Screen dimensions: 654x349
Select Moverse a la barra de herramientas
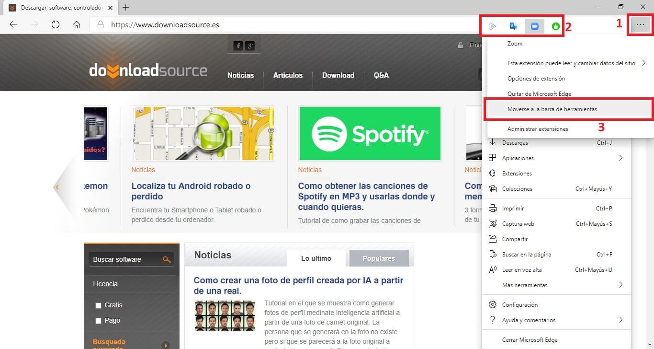pos(569,109)
